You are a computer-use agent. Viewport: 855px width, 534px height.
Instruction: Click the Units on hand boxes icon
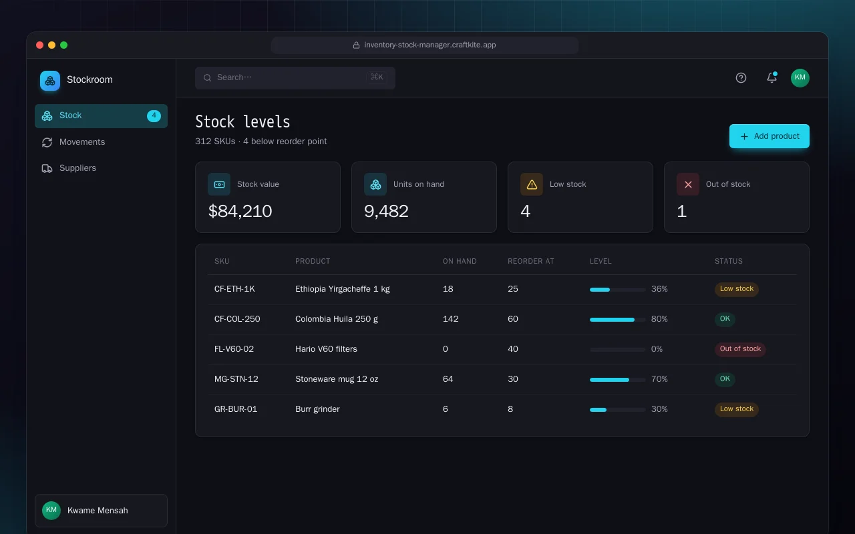click(375, 184)
